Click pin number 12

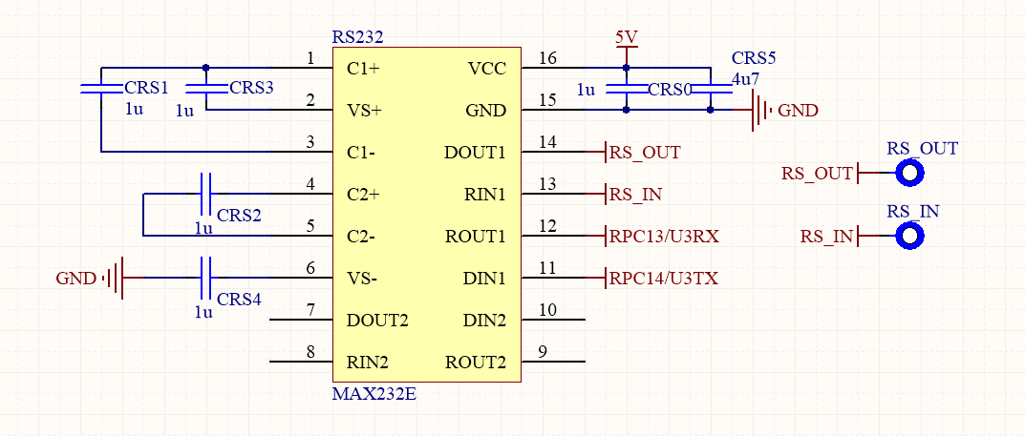click(547, 226)
